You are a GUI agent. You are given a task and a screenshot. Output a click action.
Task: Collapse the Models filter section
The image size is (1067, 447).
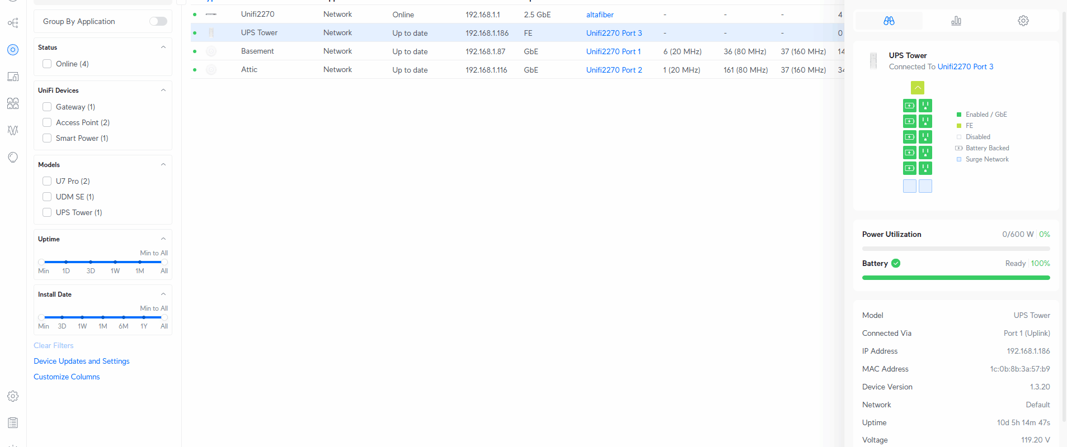coord(163,165)
